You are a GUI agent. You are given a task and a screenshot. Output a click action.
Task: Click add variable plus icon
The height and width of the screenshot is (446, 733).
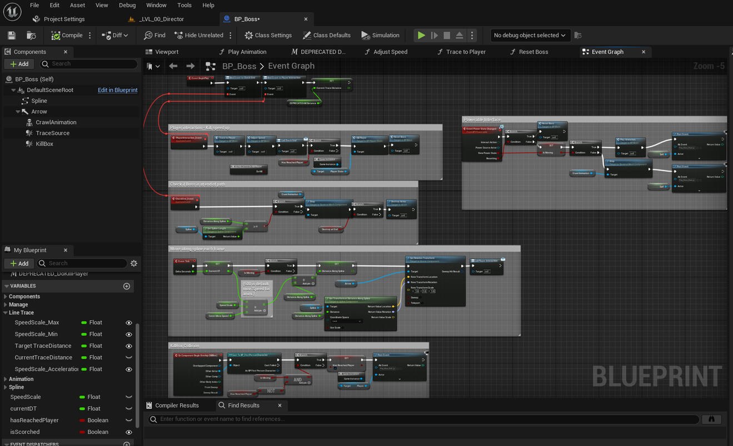click(x=127, y=286)
